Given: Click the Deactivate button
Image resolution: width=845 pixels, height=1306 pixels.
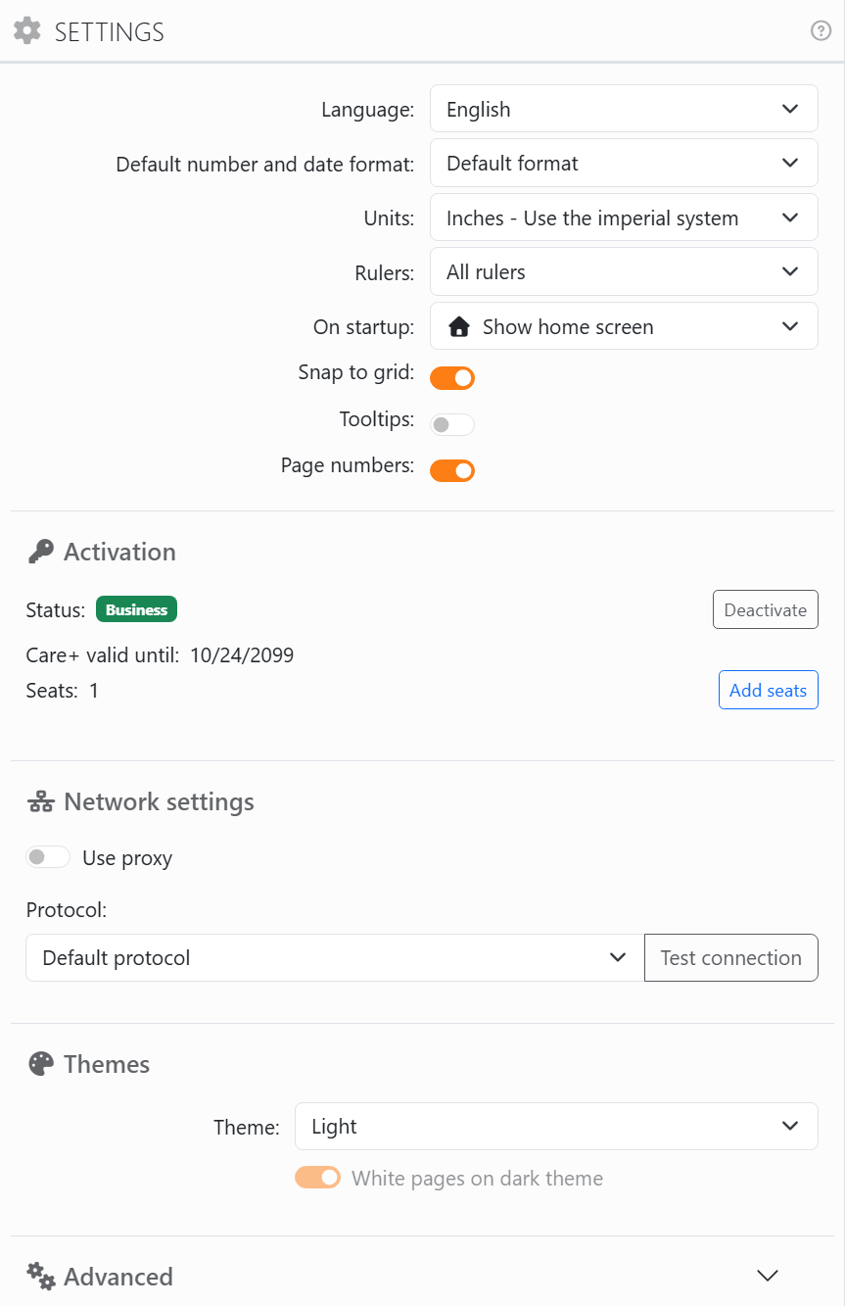Looking at the screenshot, I should [x=766, y=609].
